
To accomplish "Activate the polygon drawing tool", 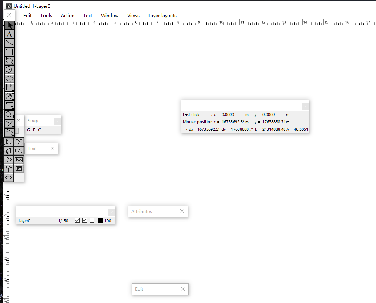I will point(10,79).
